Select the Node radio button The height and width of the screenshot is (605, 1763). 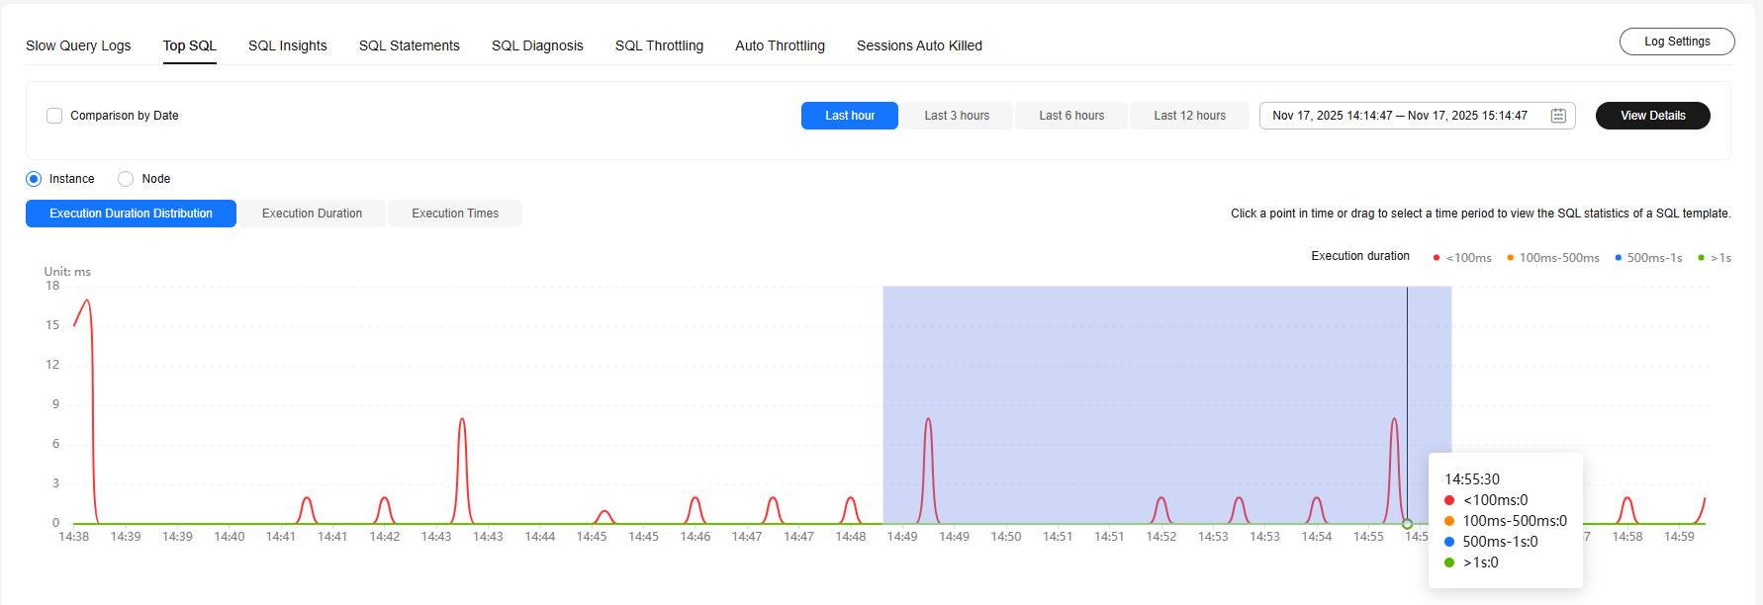click(126, 179)
